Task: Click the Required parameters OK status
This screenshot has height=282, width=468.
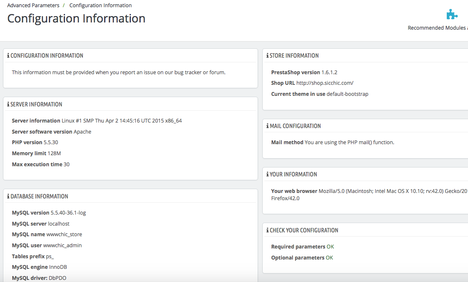Action: click(x=330, y=247)
